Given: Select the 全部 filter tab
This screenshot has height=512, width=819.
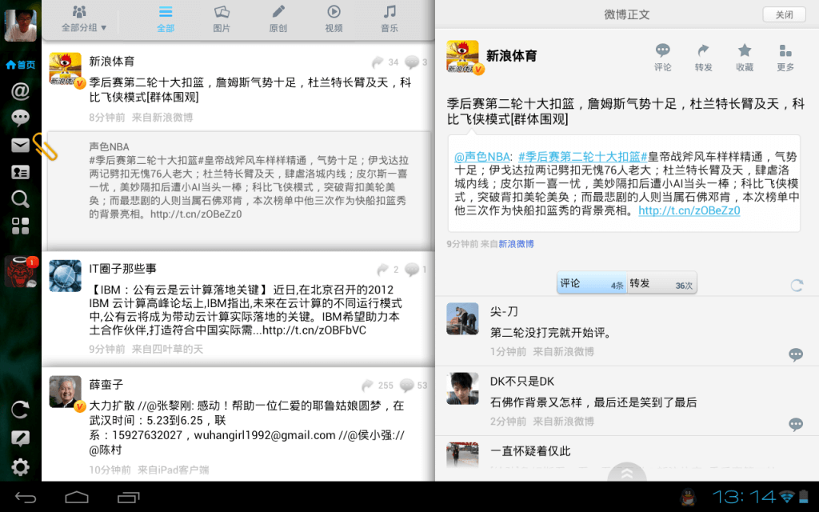Looking at the screenshot, I should [166, 19].
